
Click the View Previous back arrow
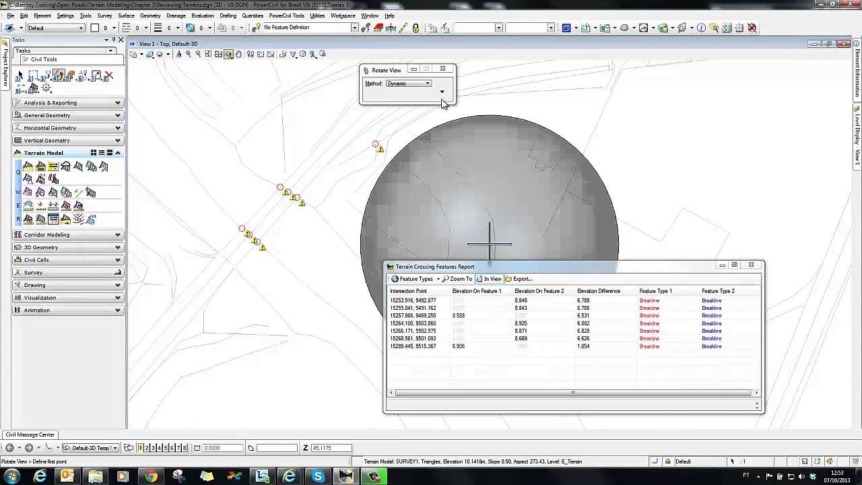[10, 448]
